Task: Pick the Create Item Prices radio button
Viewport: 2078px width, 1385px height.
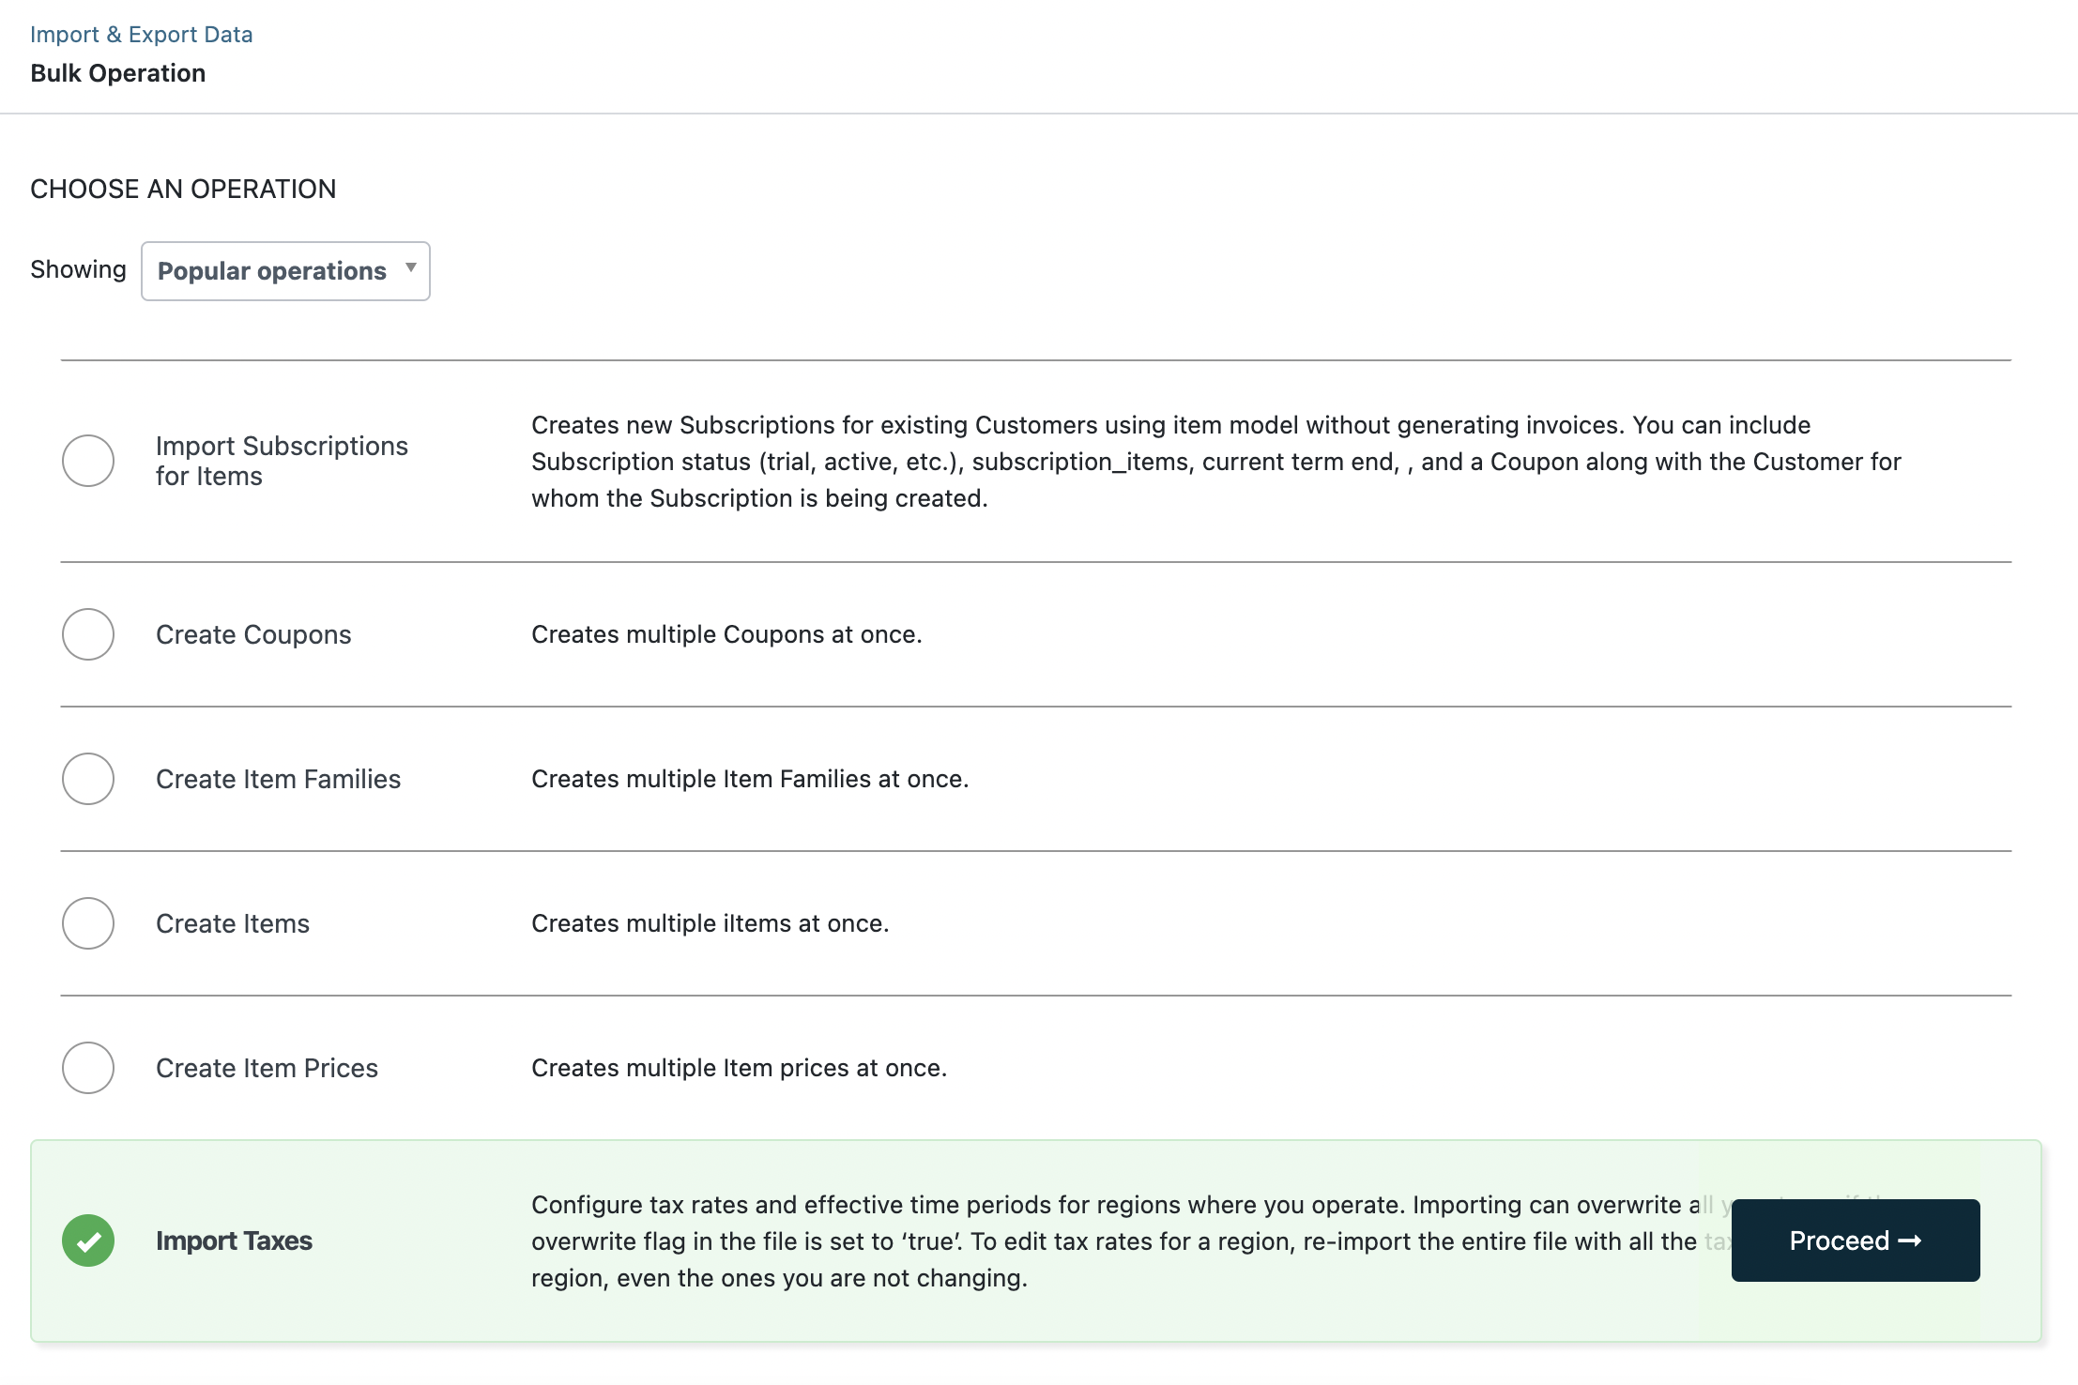Action: click(x=88, y=1068)
